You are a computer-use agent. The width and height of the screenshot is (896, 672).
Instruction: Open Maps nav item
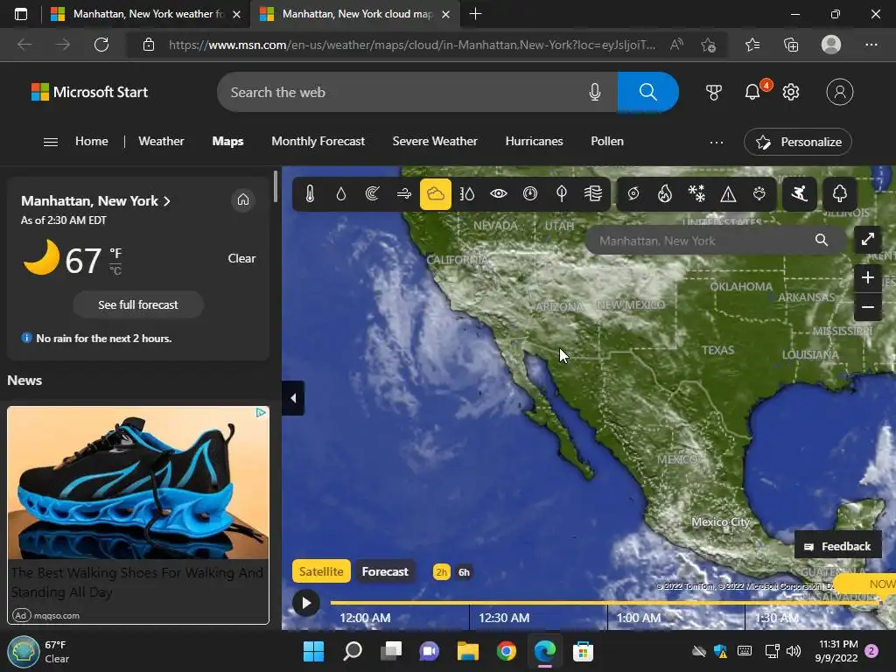point(227,141)
